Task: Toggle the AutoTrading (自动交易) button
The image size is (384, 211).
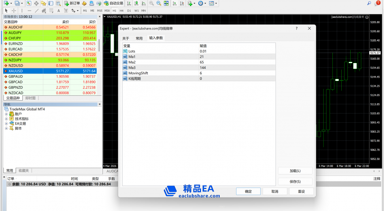Action: pyautogui.click(x=114, y=3)
